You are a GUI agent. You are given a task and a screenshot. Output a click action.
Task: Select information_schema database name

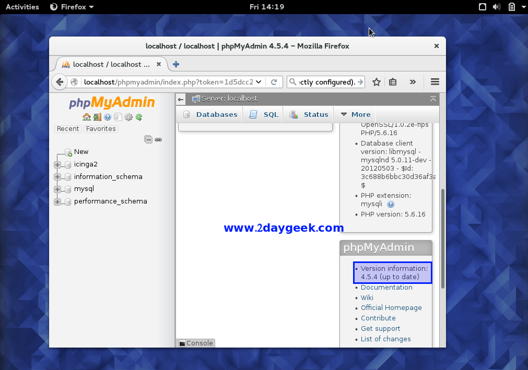(108, 176)
